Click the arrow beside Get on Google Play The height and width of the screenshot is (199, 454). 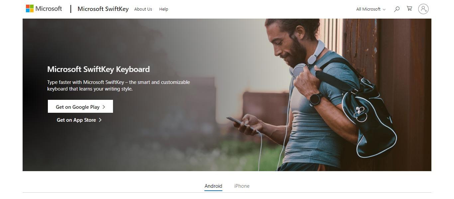[104, 107]
